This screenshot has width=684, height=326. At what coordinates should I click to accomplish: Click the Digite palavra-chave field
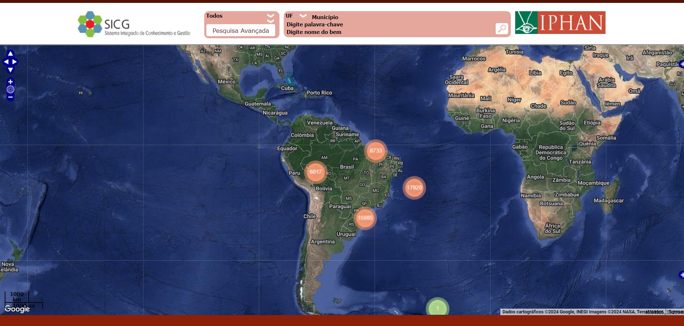(315, 25)
